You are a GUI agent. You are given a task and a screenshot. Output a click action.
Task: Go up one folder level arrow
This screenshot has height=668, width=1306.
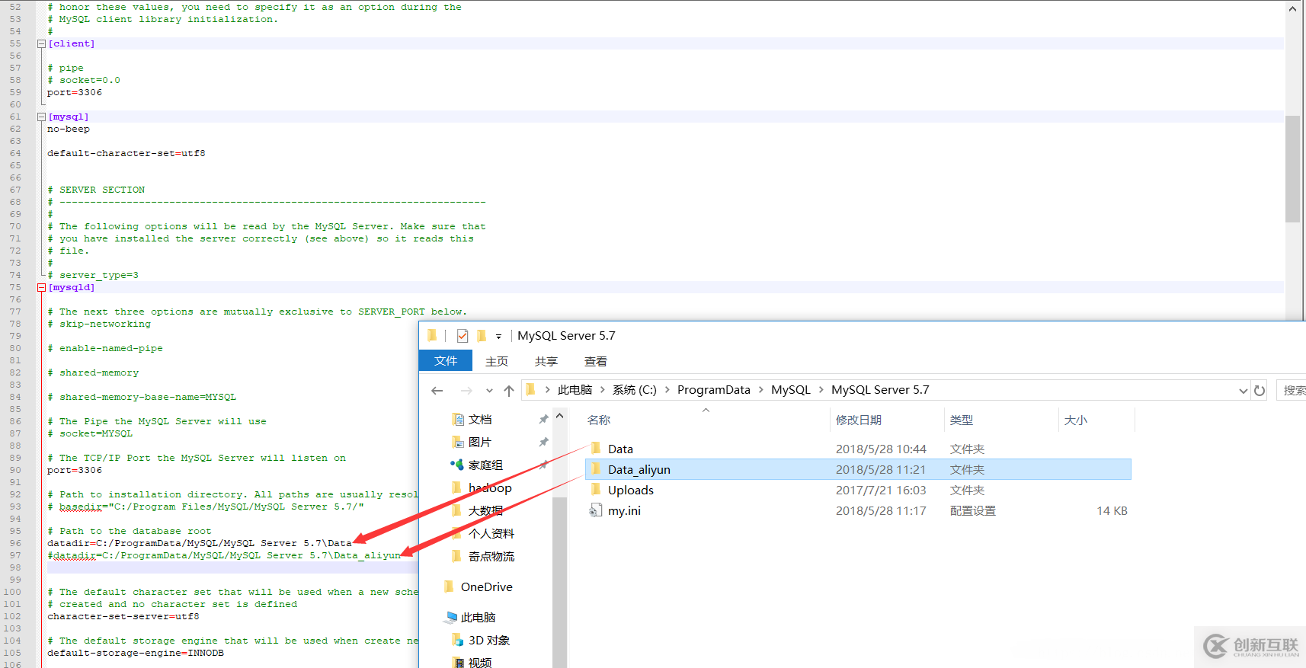point(509,391)
